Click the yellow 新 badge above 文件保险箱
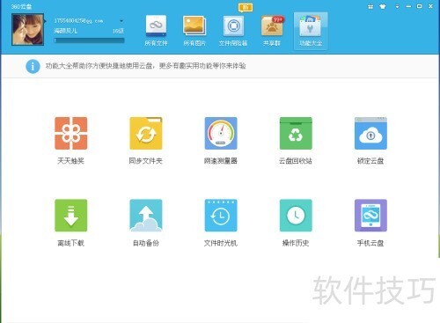The width and height of the screenshot is (440, 323). pos(246,7)
